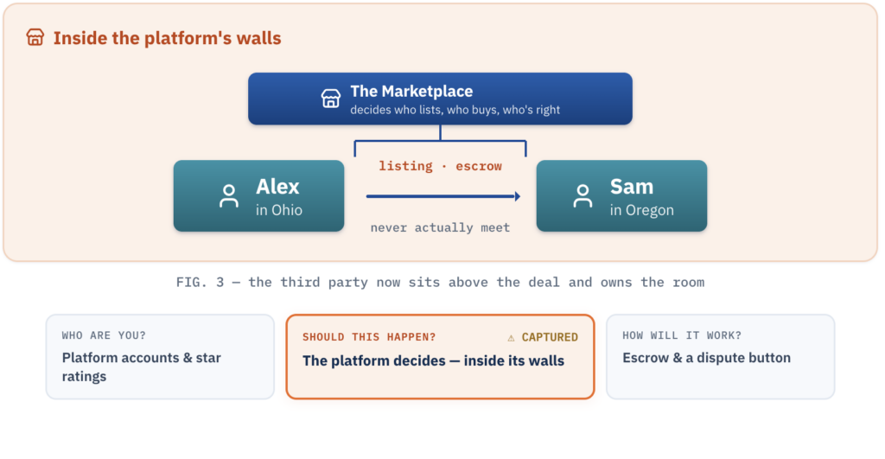Select the Alex in Ohio card
The width and height of the screenshot is (885, 459).
click(259, 196)
